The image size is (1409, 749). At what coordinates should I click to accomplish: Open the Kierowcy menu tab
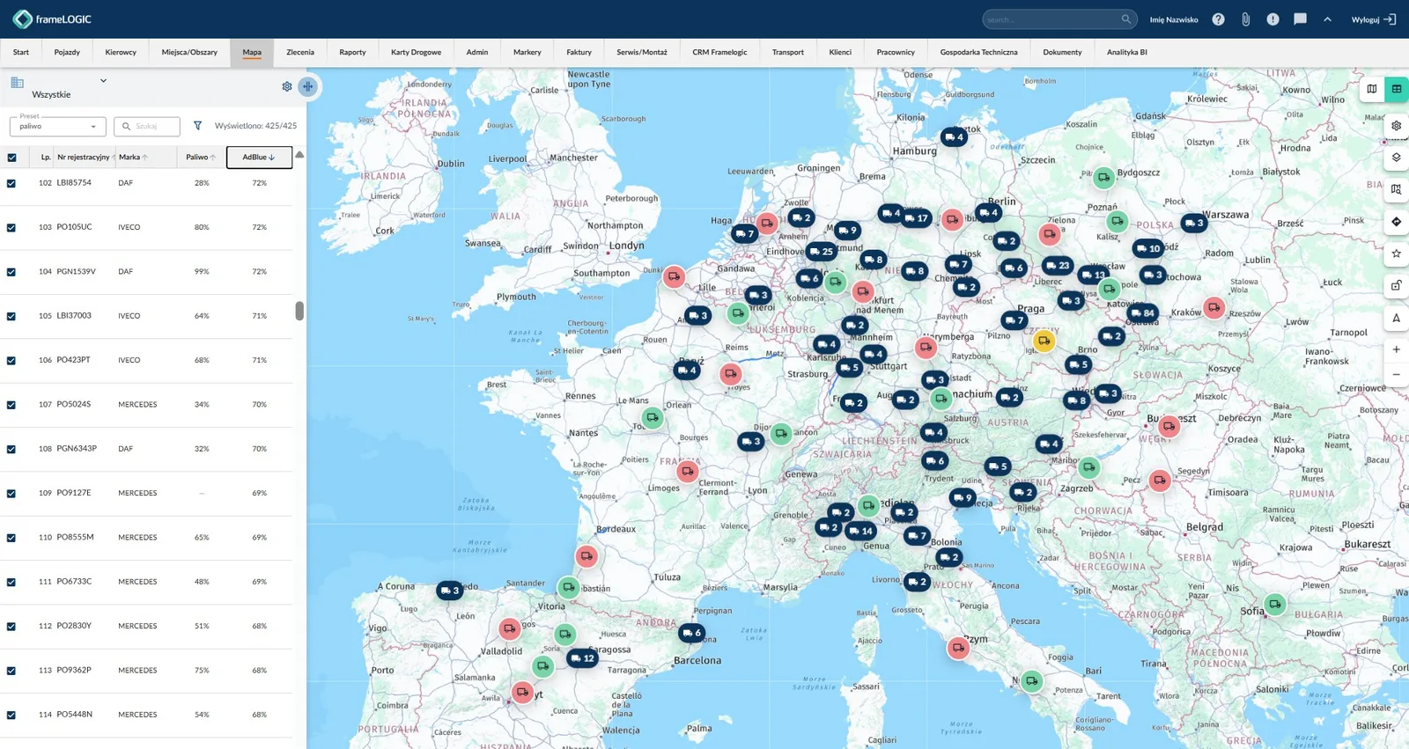tap(121, 52)
